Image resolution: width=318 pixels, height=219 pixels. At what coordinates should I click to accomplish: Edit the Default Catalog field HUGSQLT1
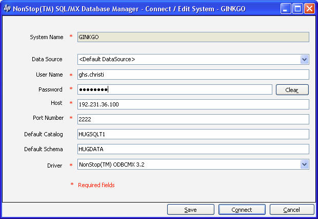193,134
